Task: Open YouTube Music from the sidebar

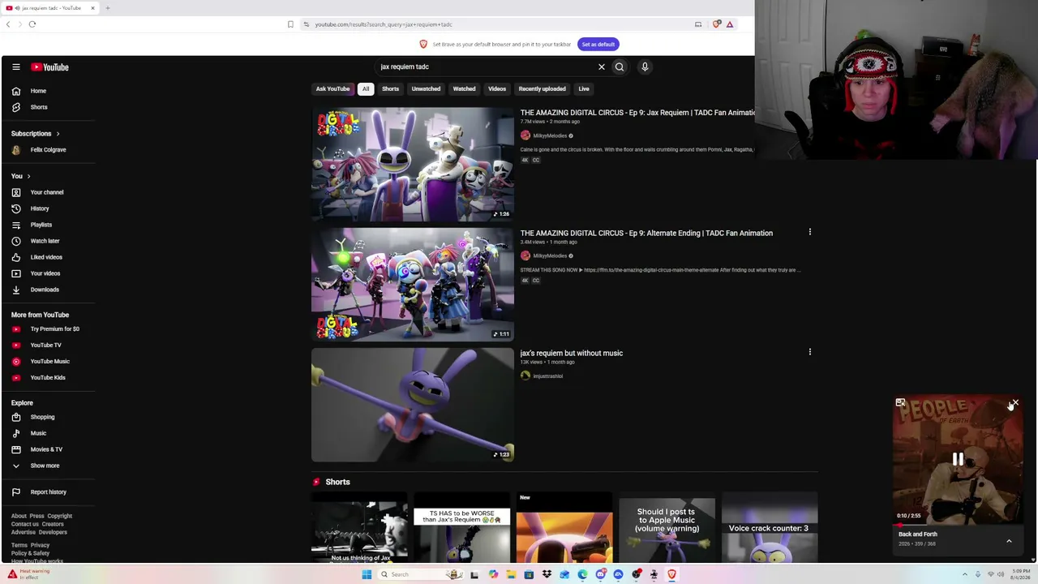Action: [x=49, y=361]
